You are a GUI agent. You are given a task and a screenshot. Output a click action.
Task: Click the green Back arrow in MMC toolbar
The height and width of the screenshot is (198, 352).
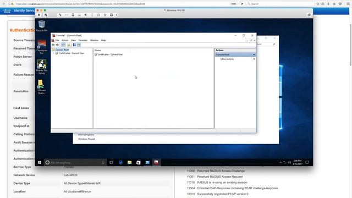click(x=53, y=45)
